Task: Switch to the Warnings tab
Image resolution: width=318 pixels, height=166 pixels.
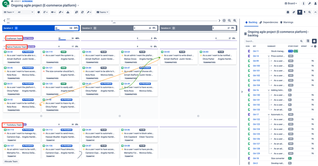Action: click(x=286, y=22)
